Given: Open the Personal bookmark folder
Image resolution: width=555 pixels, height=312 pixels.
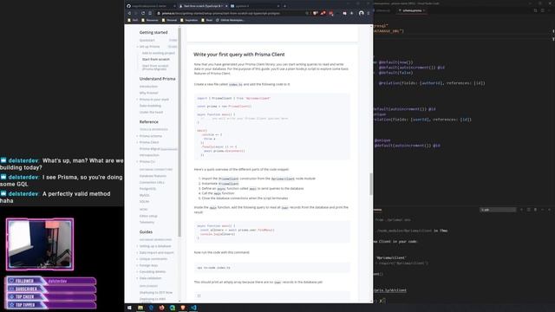Looking at the screenshot, I should [x=170, y=20].
